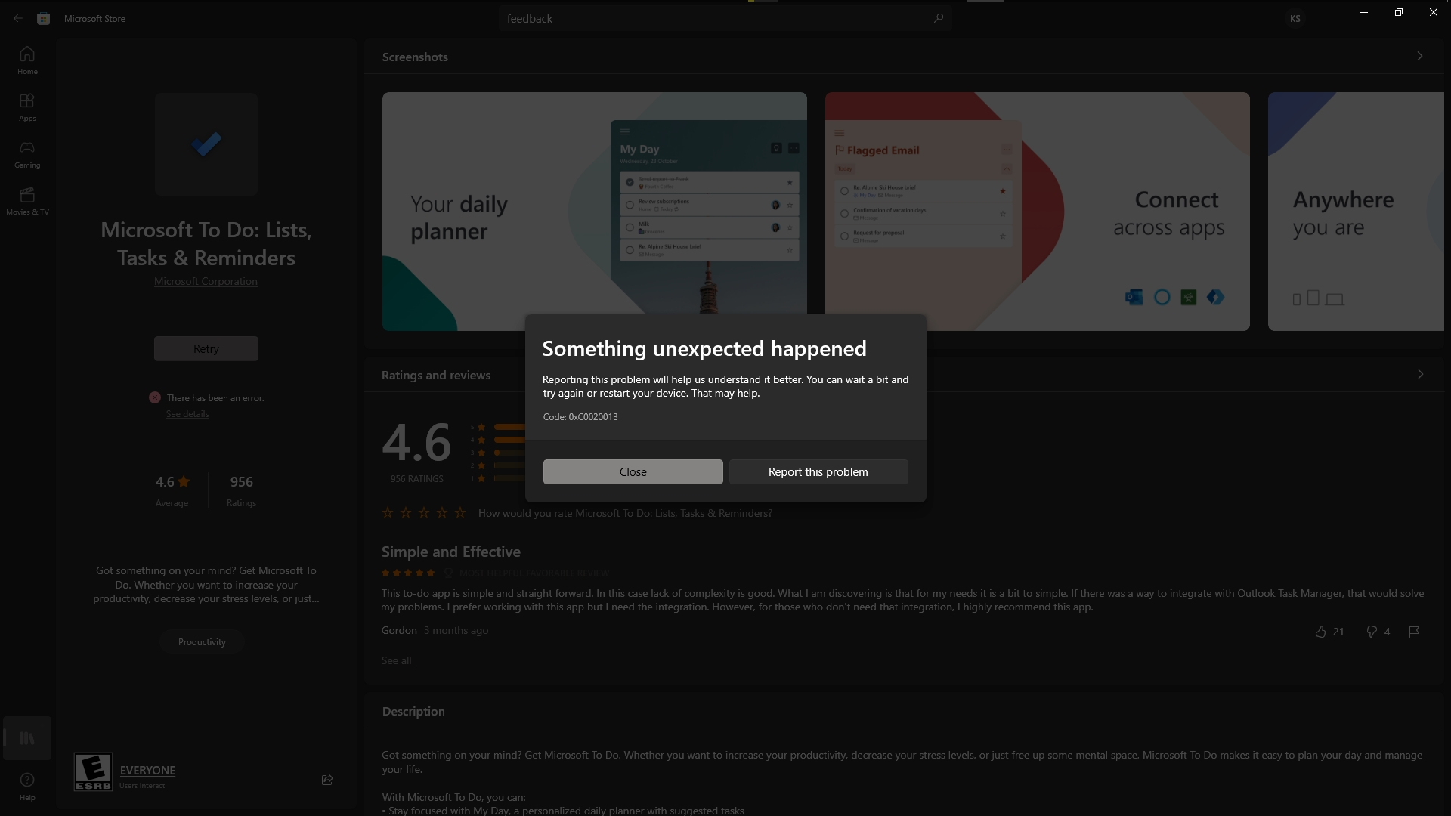Click the search magnifier icon
1451x816 pixels.
click(x=938, y=18)
